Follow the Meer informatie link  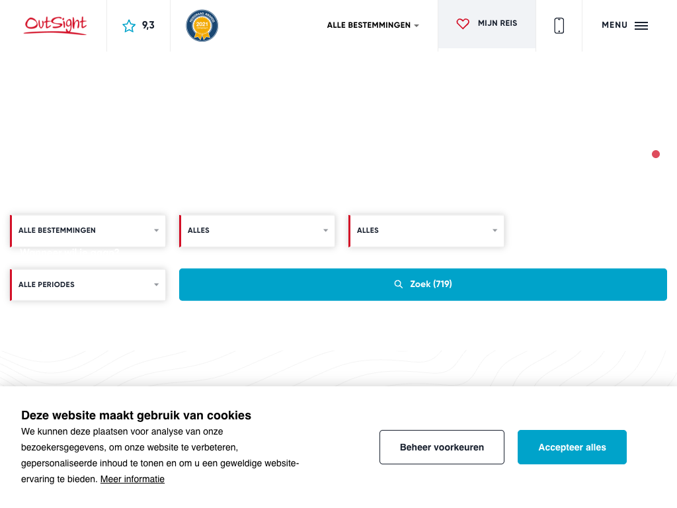[132, 479]
